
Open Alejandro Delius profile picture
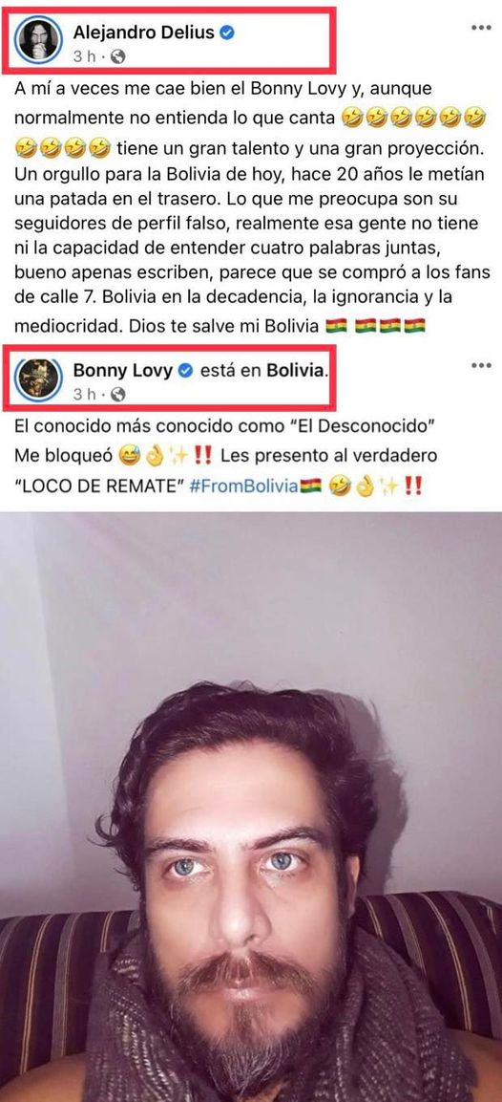[x=38, y=40]
